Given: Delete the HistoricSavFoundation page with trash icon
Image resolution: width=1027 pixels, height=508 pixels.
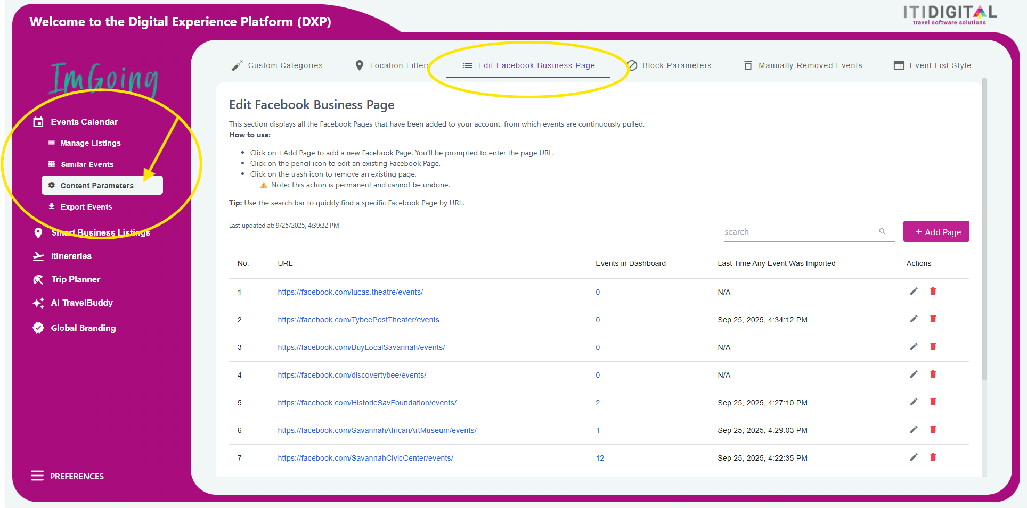Looking at the screenshot, I should point(933,402).
